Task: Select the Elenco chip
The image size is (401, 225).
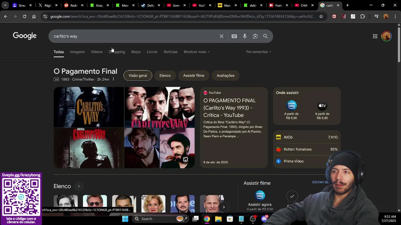Action: point(165,76)
